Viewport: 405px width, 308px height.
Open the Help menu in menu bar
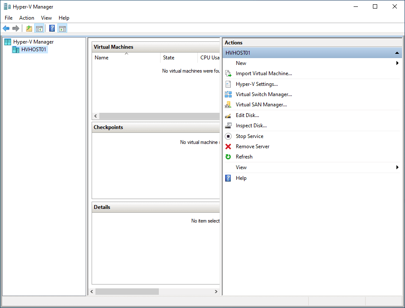(64, 18)
